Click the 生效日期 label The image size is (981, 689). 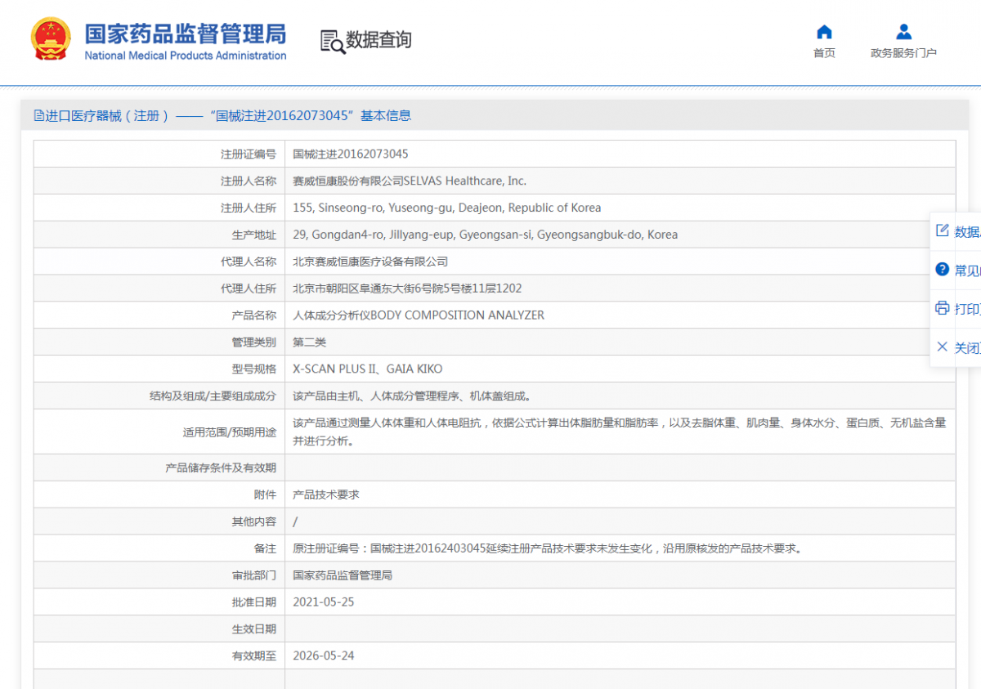point(254,629)
